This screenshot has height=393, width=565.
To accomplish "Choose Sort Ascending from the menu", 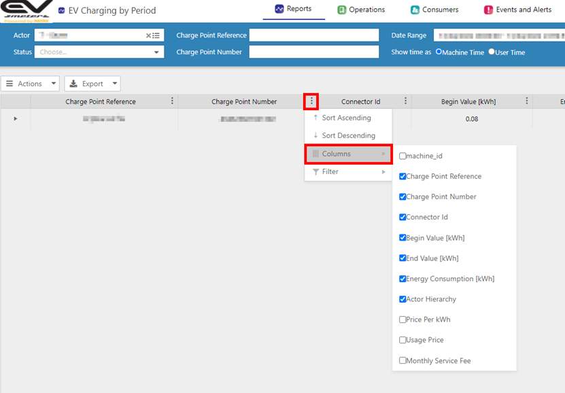I will (x=346, y=118).
